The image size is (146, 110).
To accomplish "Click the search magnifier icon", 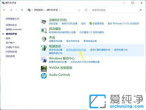I will pyautogui.click(x=140, y=10).
